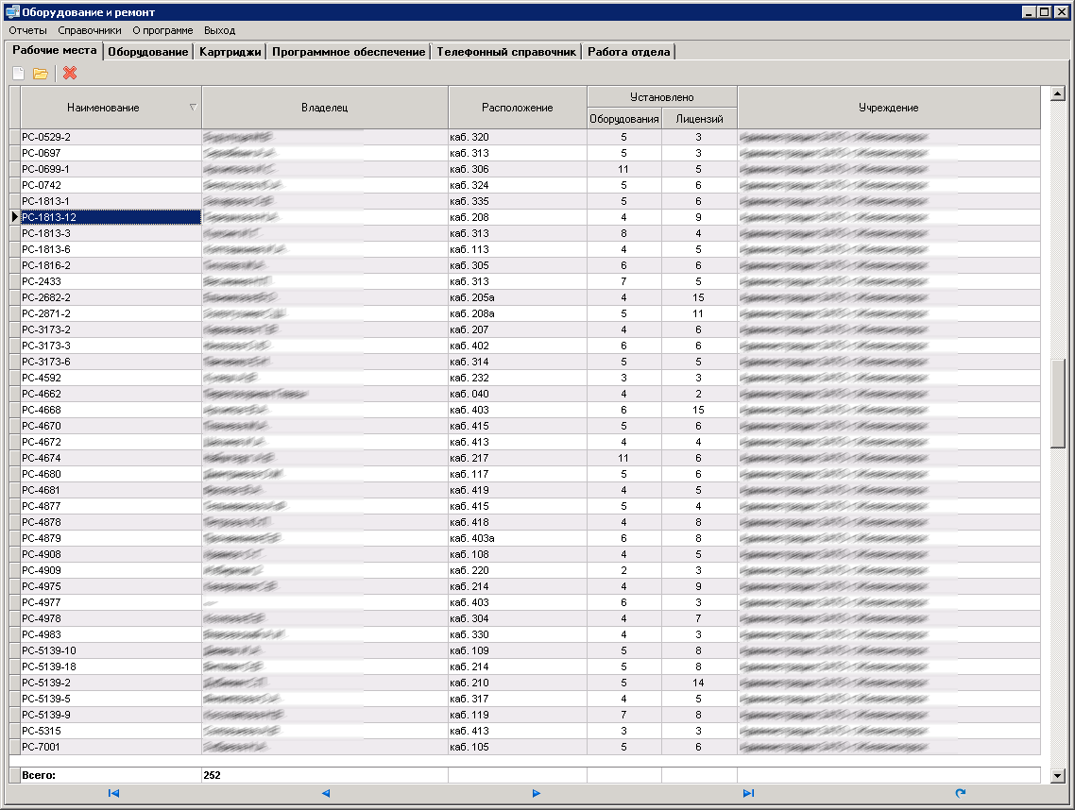Switch to the Картриджи tab
Viewport: 1075px width, 810px height.
(x=230, y=51)
